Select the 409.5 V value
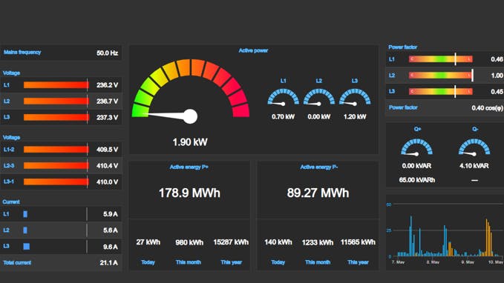 [108, 150]
